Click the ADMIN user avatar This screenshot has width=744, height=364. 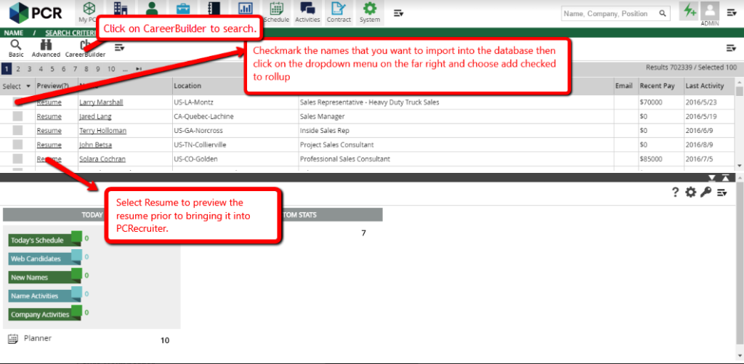click(x=710, y=10)
